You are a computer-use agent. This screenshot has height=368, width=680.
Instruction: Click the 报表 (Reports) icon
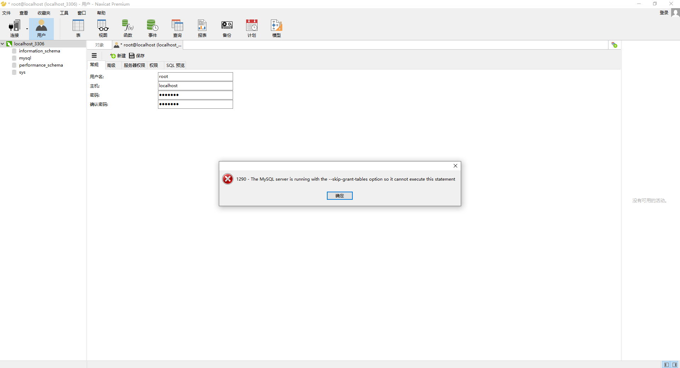pyautogui.click(x=202, y=28)
